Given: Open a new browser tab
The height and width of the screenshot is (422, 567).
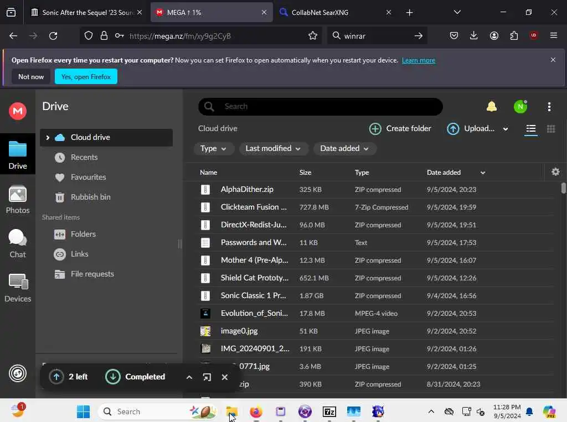Looking at the screenshot, I should 409,13.
